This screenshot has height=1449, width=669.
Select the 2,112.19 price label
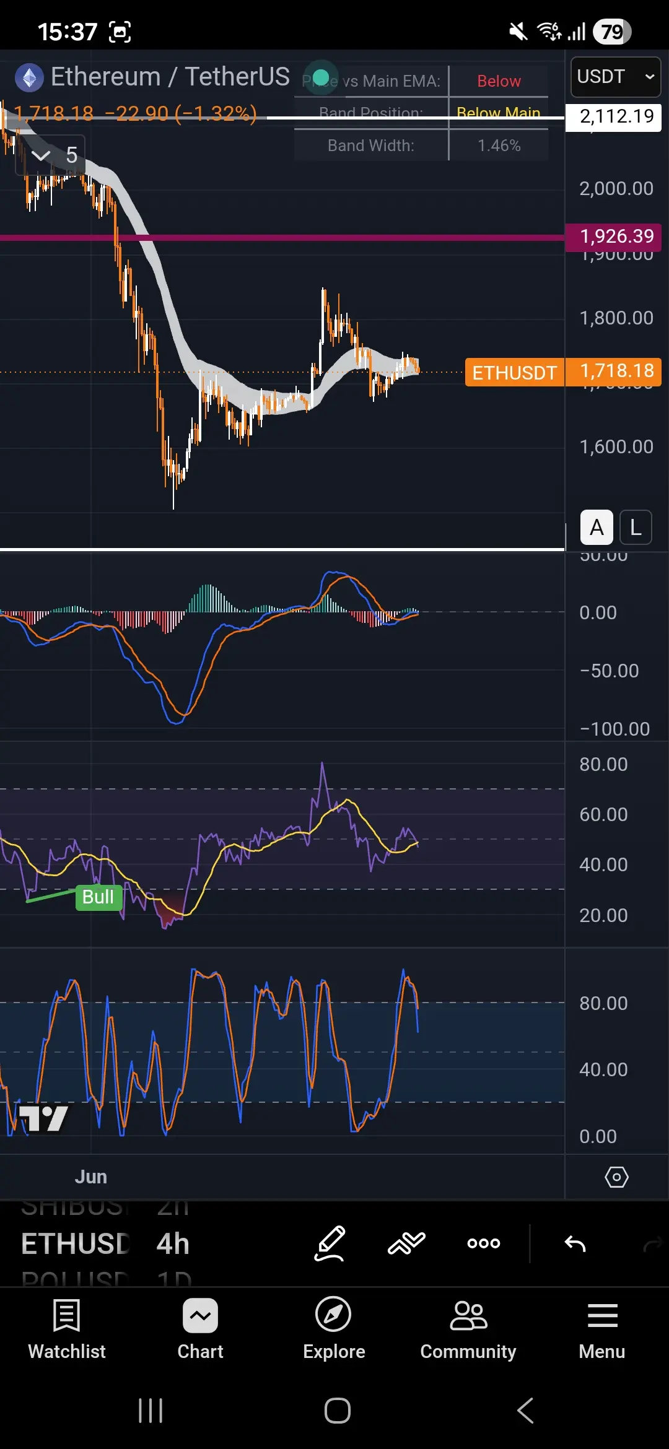coord(613,116)
